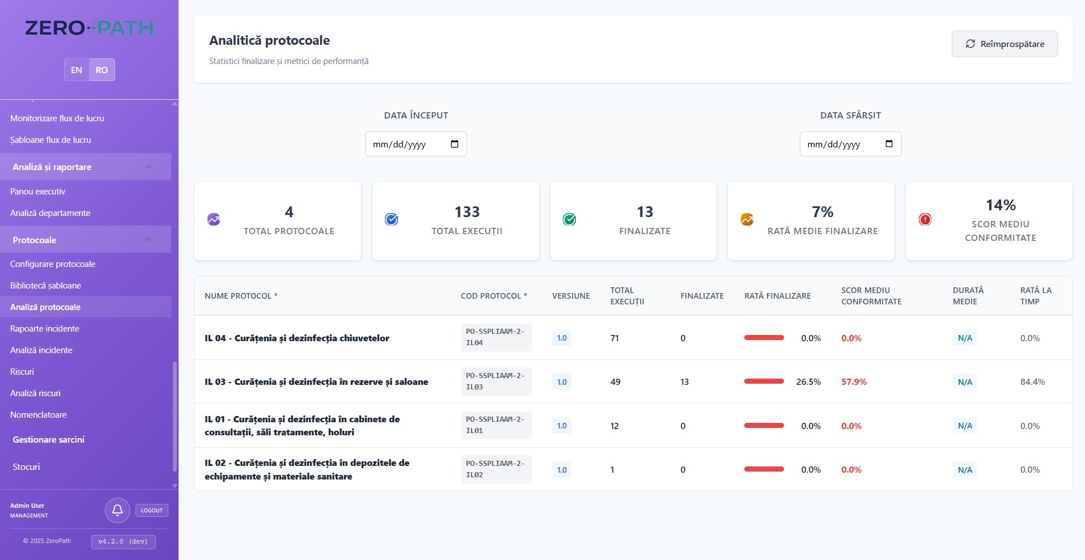This screenshot has height=560, width=1085.
Task: Keep interface language on RO
Action: tap(101, 69)
